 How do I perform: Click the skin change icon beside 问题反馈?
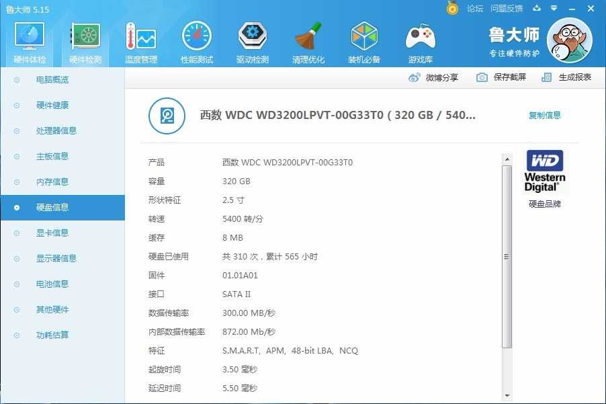(537, 8)
